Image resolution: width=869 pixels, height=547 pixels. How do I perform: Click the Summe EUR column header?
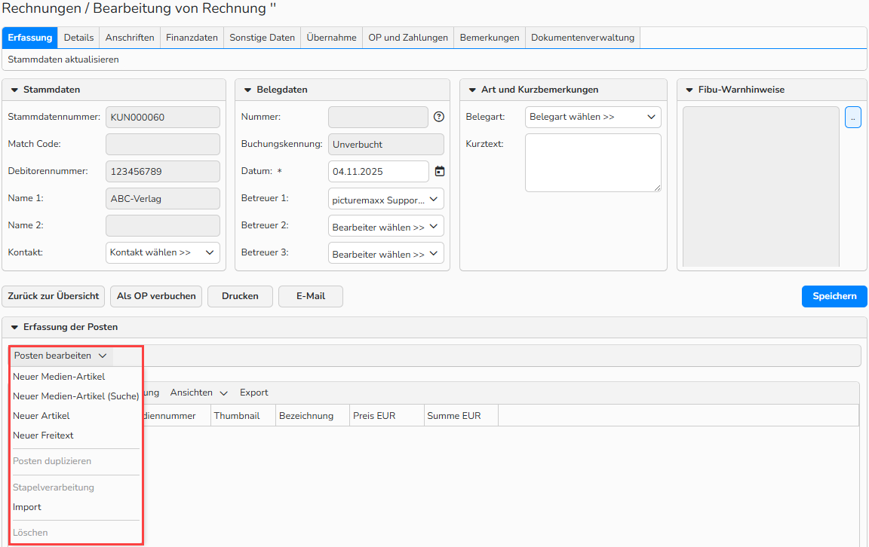[461, 416]
